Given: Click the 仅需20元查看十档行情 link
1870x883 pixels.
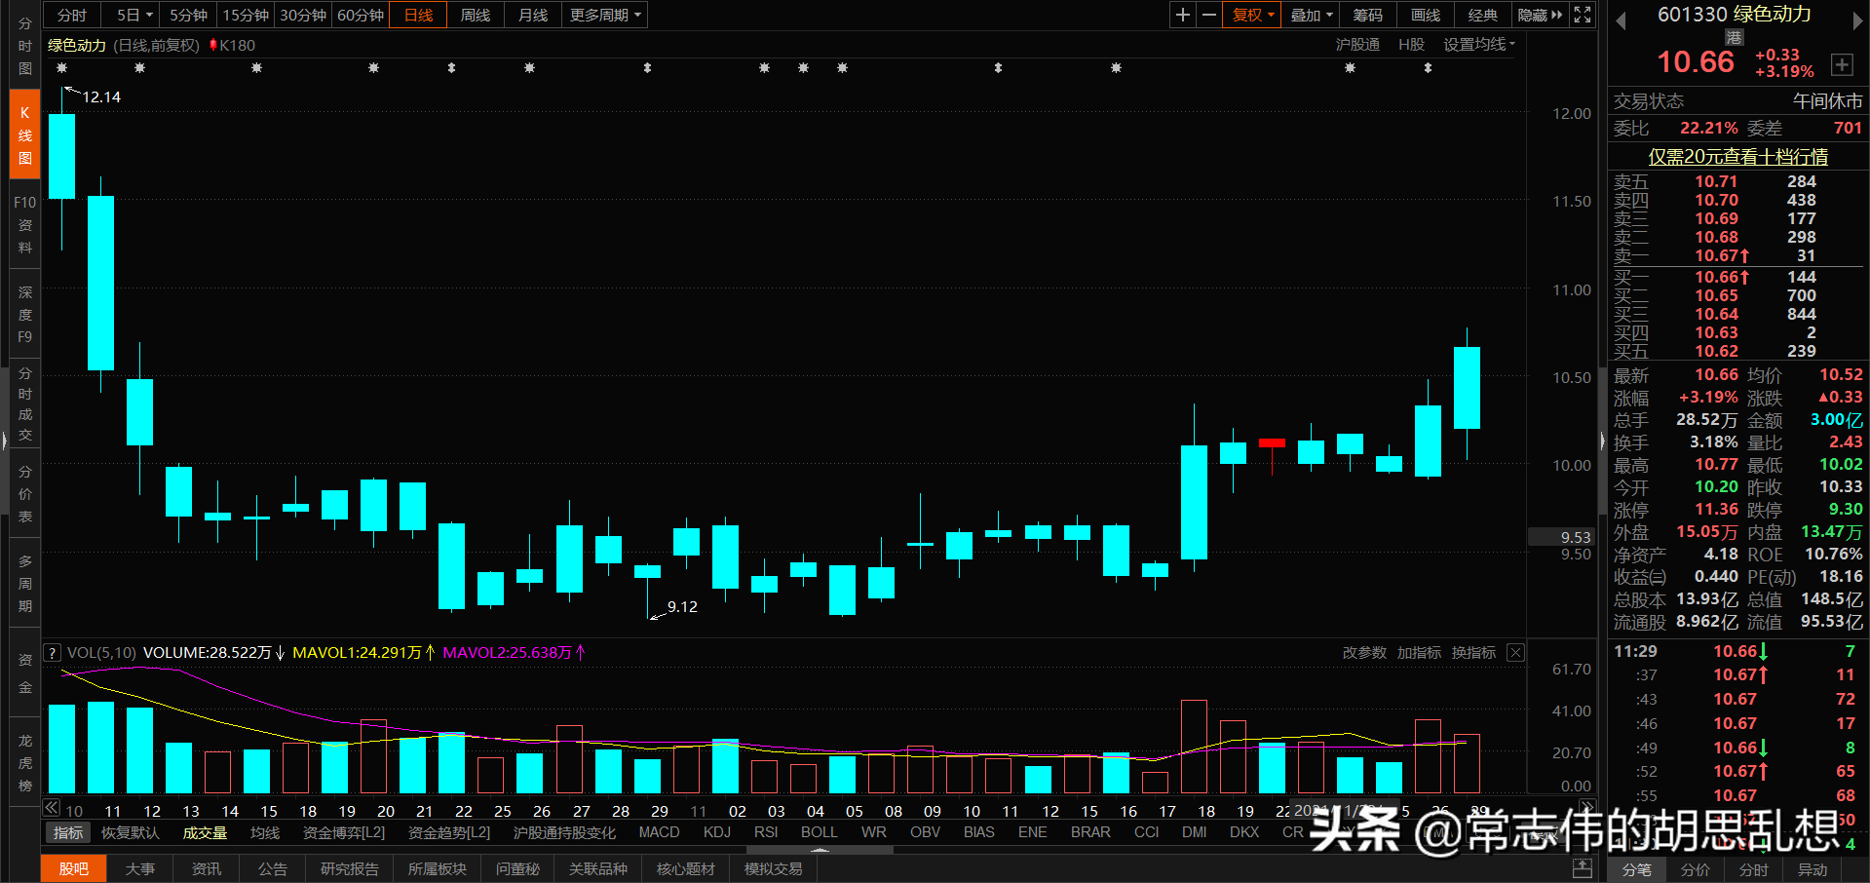Looking at the screenshot, I should 1736,157.
